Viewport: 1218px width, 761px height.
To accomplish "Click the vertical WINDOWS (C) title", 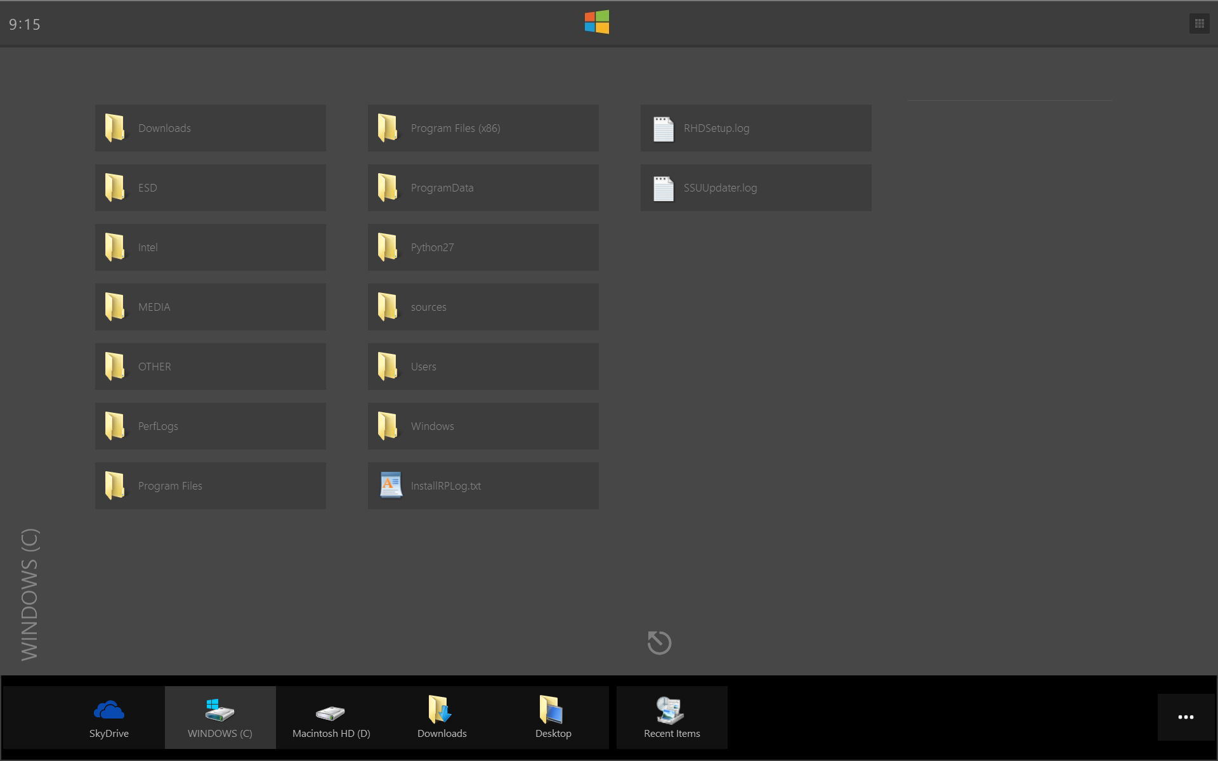I will 30,594.
